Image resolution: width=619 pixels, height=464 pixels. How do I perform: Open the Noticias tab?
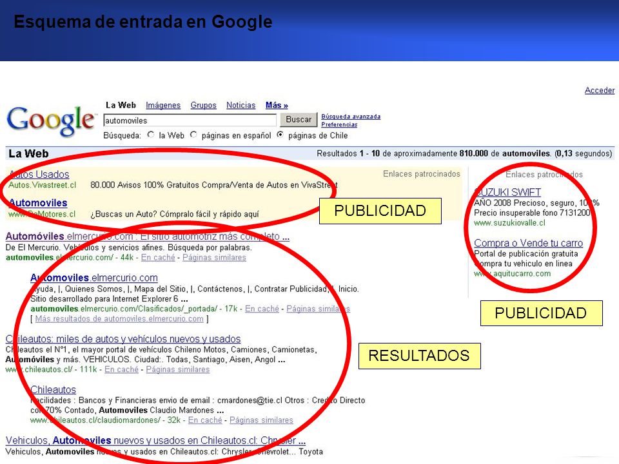[241, 105]
